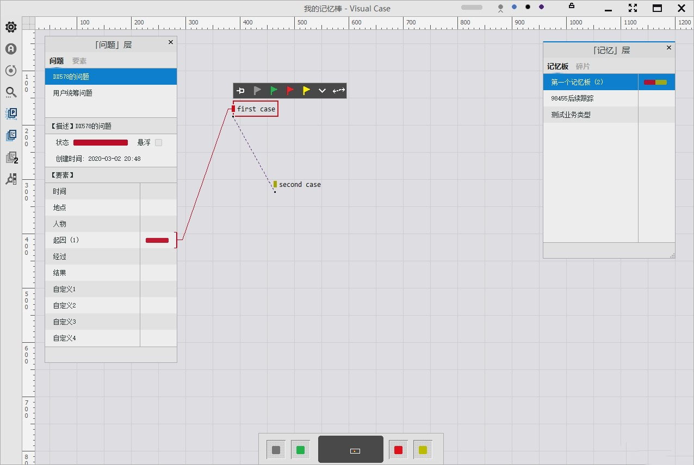Click the circuit P layer icon

click(x=11, y=114)
